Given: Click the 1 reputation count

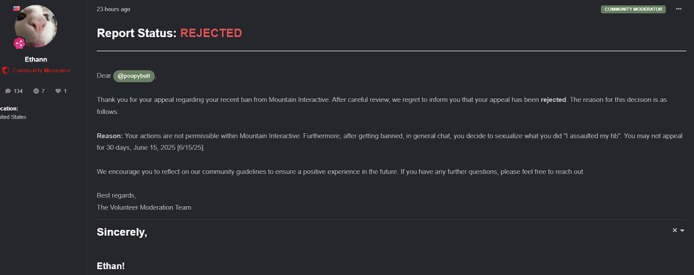Looking at the screenshot, I should click(x=65, y=91).
